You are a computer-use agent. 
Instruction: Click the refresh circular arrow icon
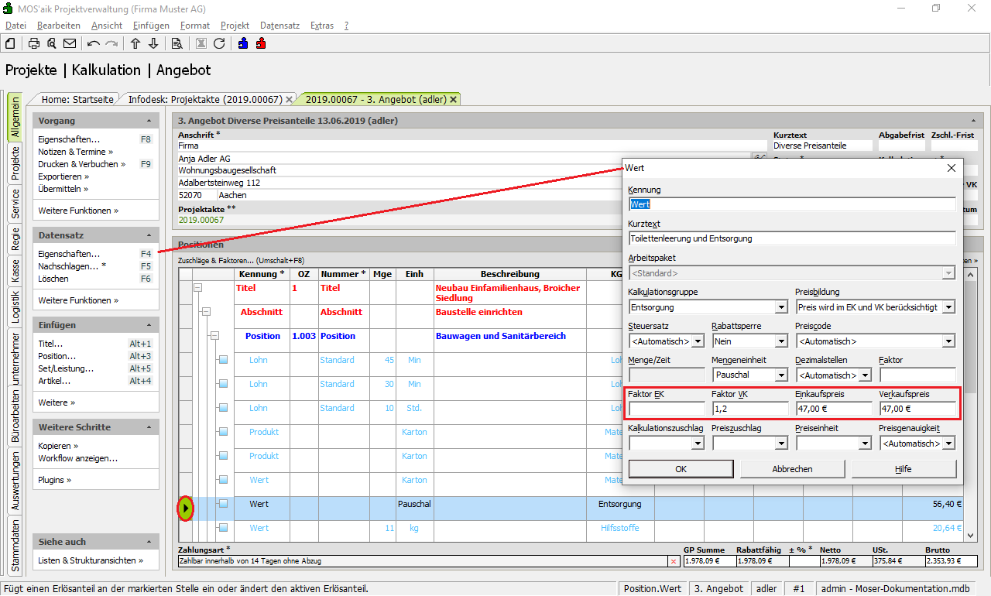[x=219, y=43]
